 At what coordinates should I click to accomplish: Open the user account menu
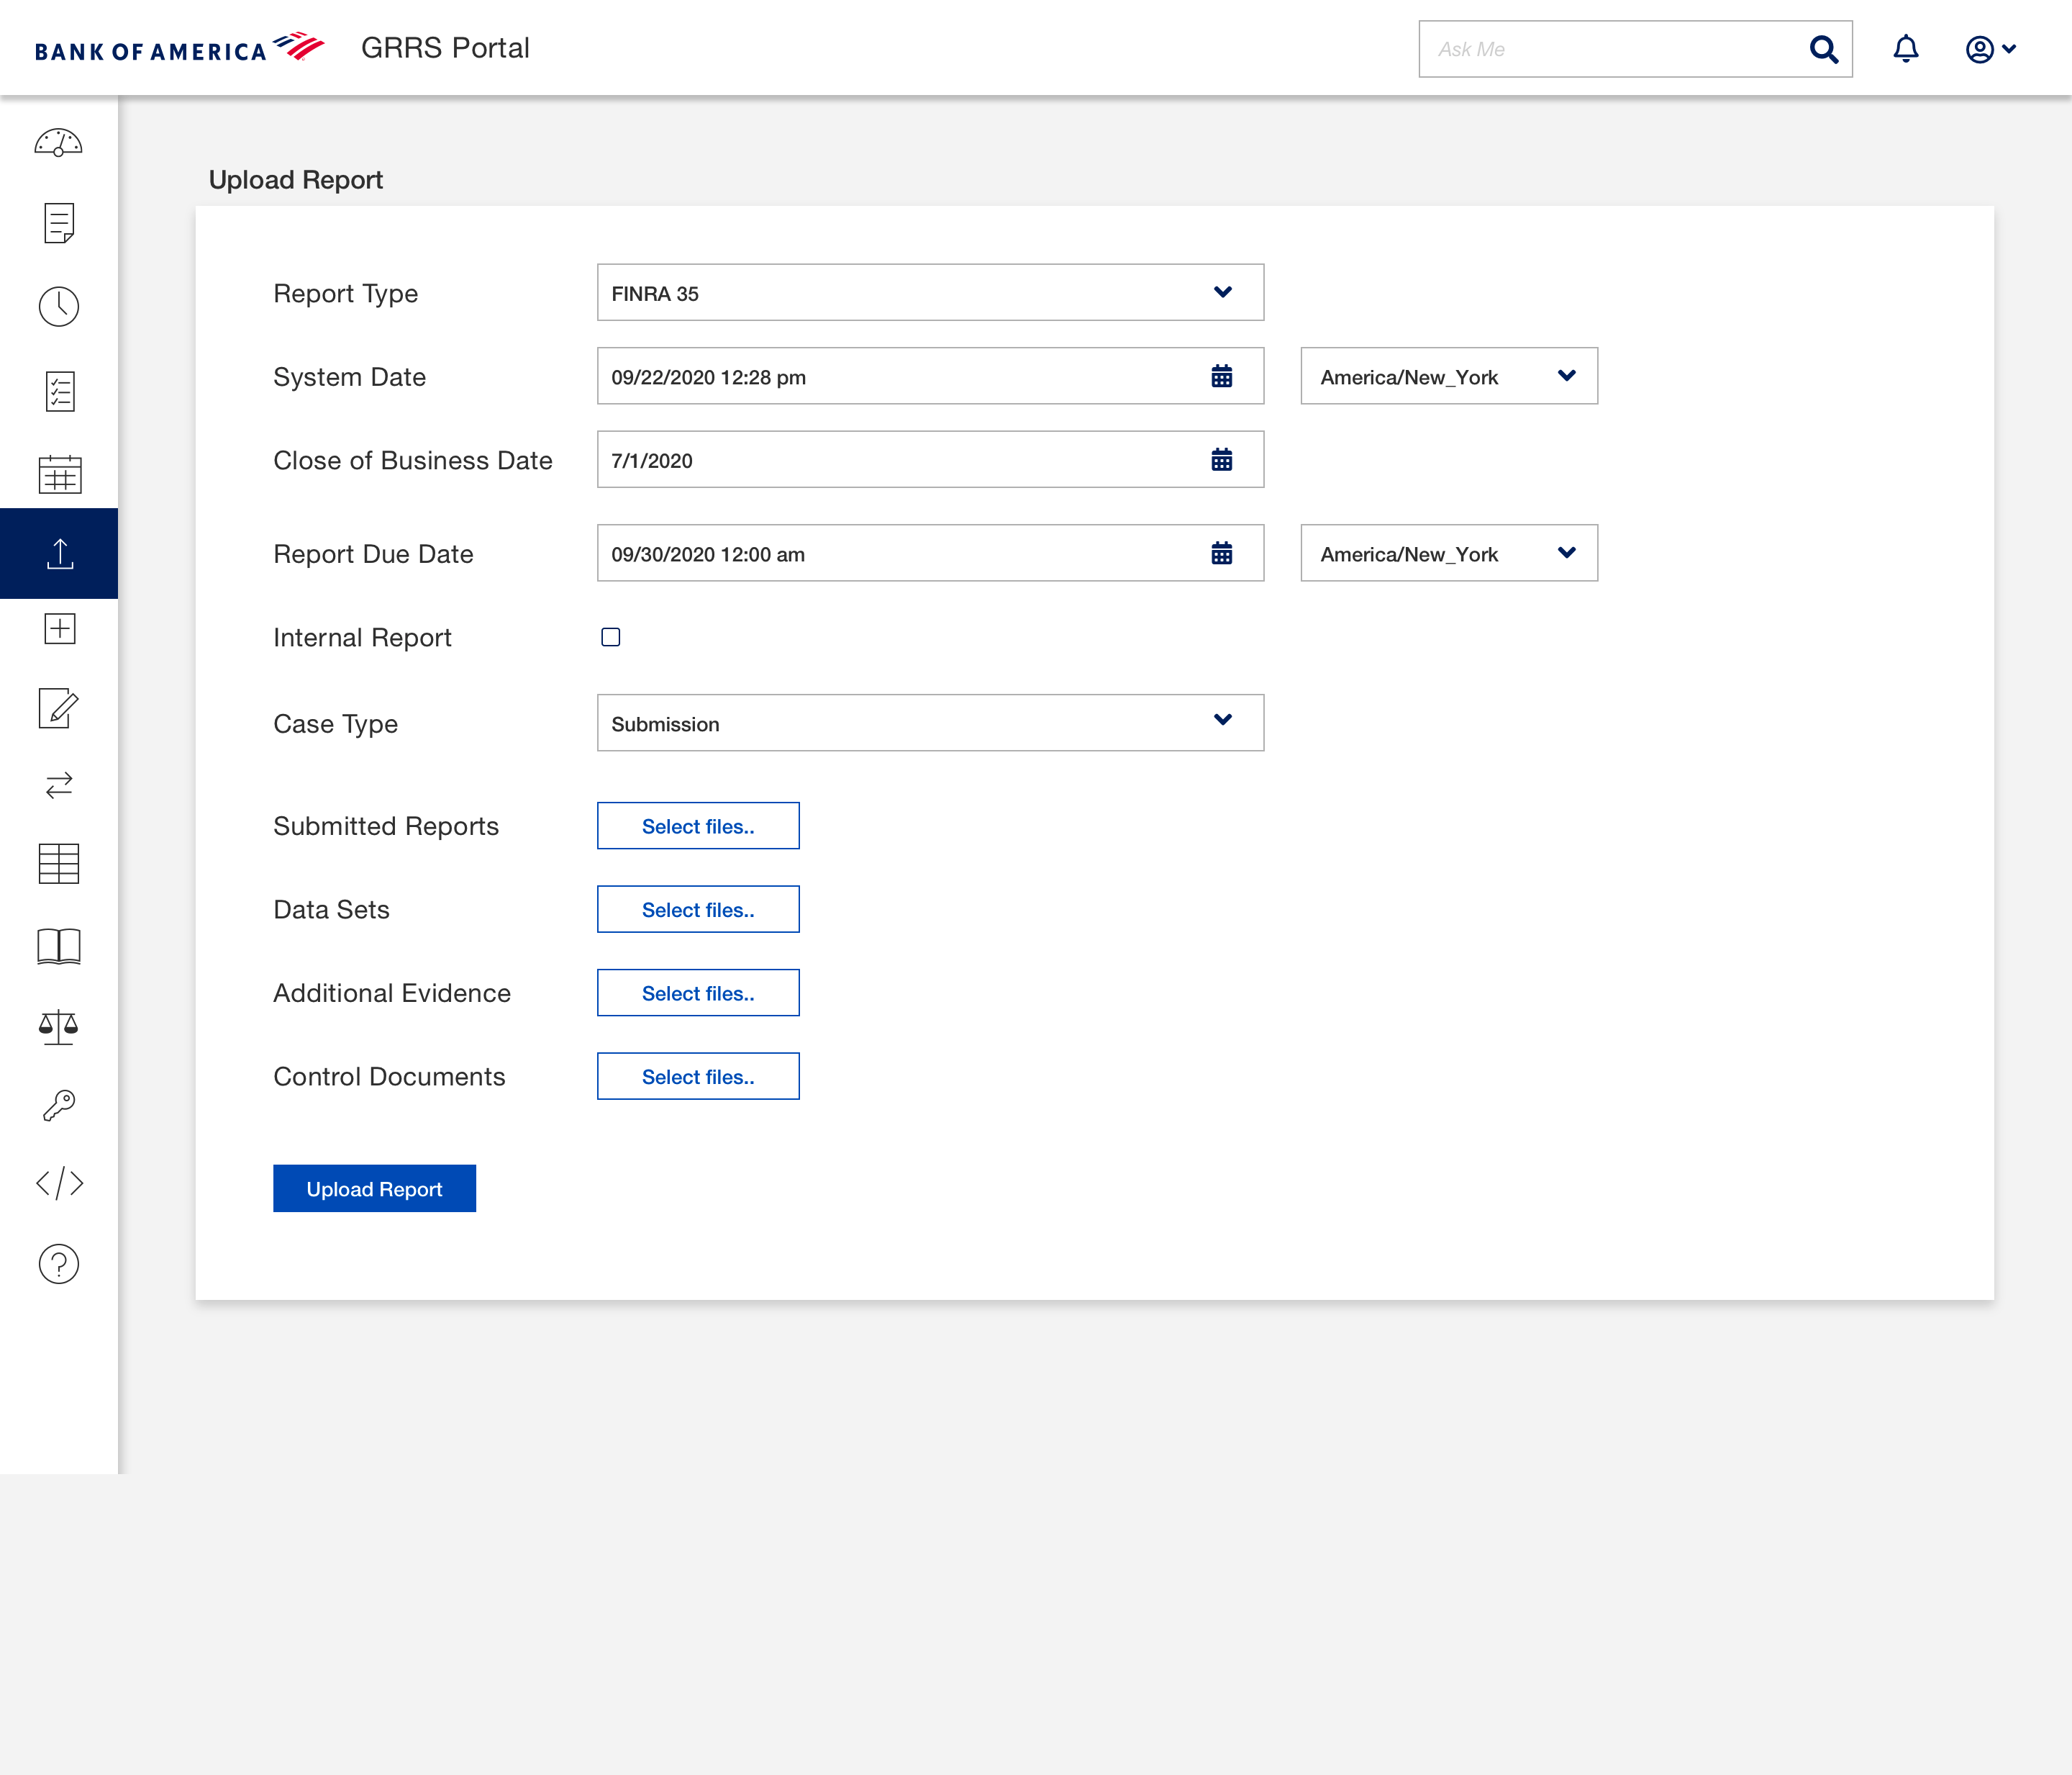point(1990,49)
